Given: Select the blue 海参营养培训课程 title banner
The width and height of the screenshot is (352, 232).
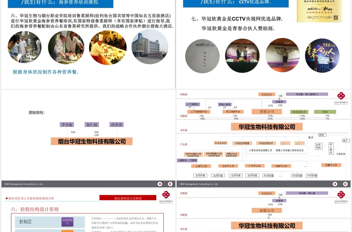Looking at the screenshot, I should coord(61,3).
